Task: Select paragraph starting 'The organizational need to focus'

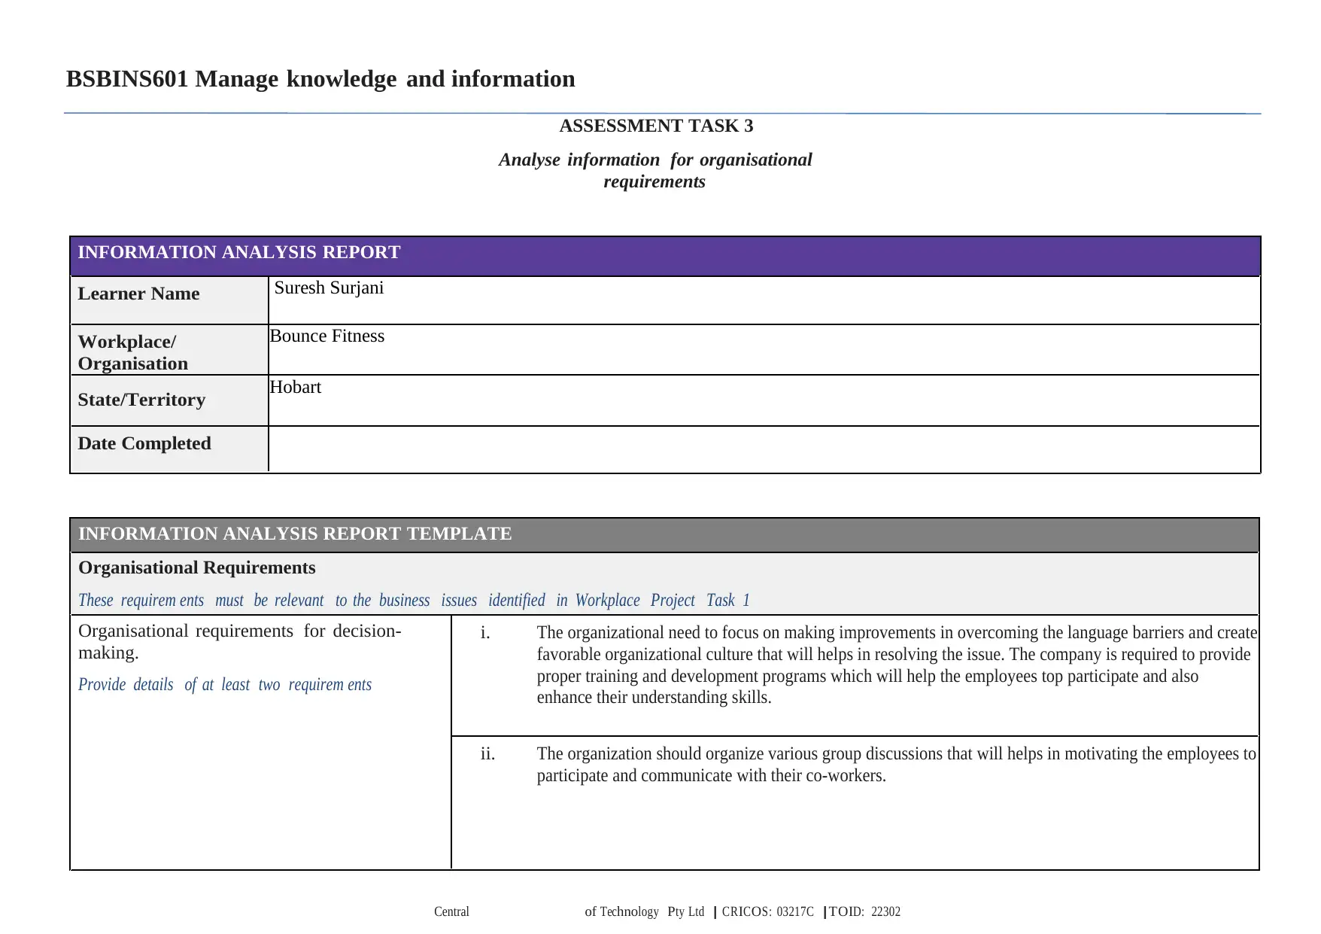Action: tap(897, 665)
